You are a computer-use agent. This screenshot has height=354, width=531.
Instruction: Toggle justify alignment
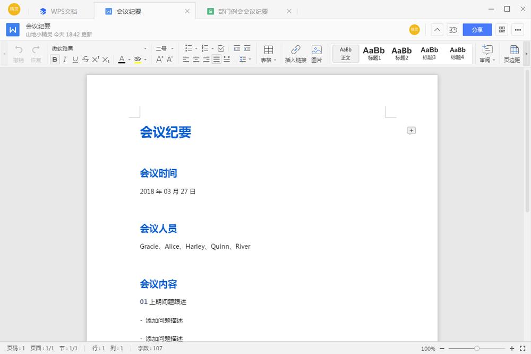(x=217, y=59)
